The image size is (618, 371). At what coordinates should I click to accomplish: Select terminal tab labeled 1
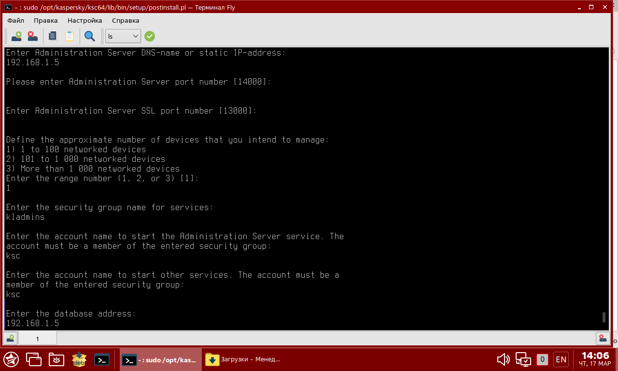click(38, 339)
